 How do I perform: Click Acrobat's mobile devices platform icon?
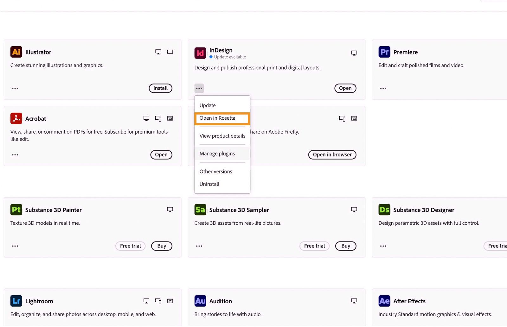[x=158, y=118]
